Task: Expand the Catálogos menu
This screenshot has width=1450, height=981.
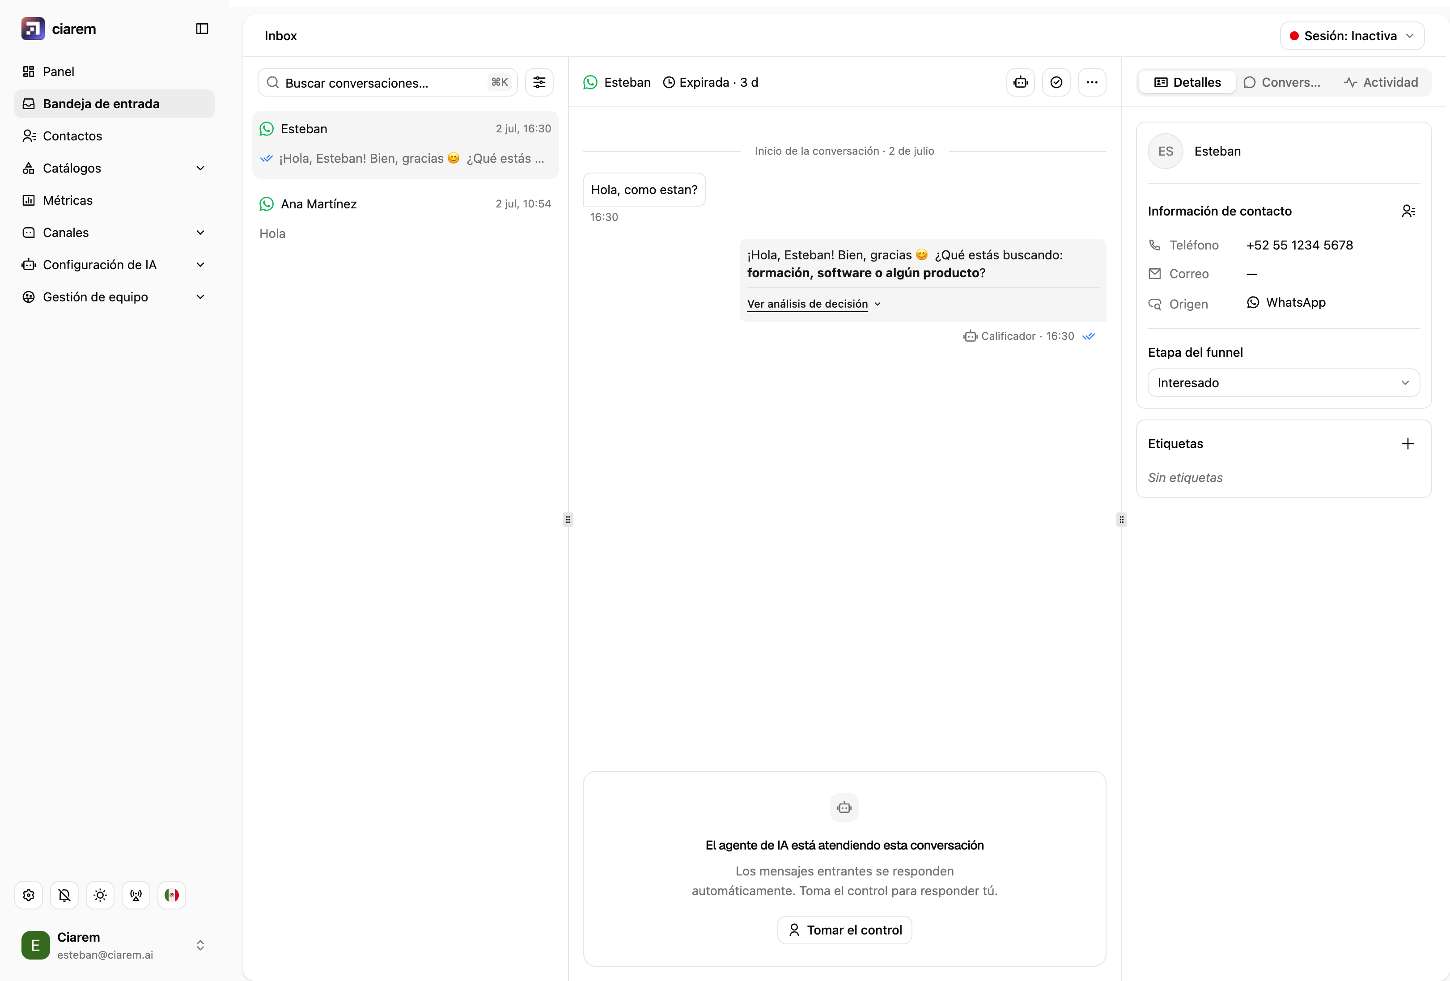Action: click(x=114, y=169)
